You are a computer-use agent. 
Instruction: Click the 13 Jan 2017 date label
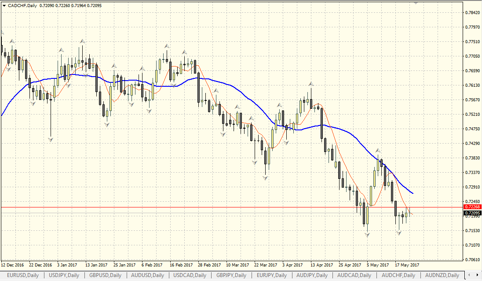96,265
